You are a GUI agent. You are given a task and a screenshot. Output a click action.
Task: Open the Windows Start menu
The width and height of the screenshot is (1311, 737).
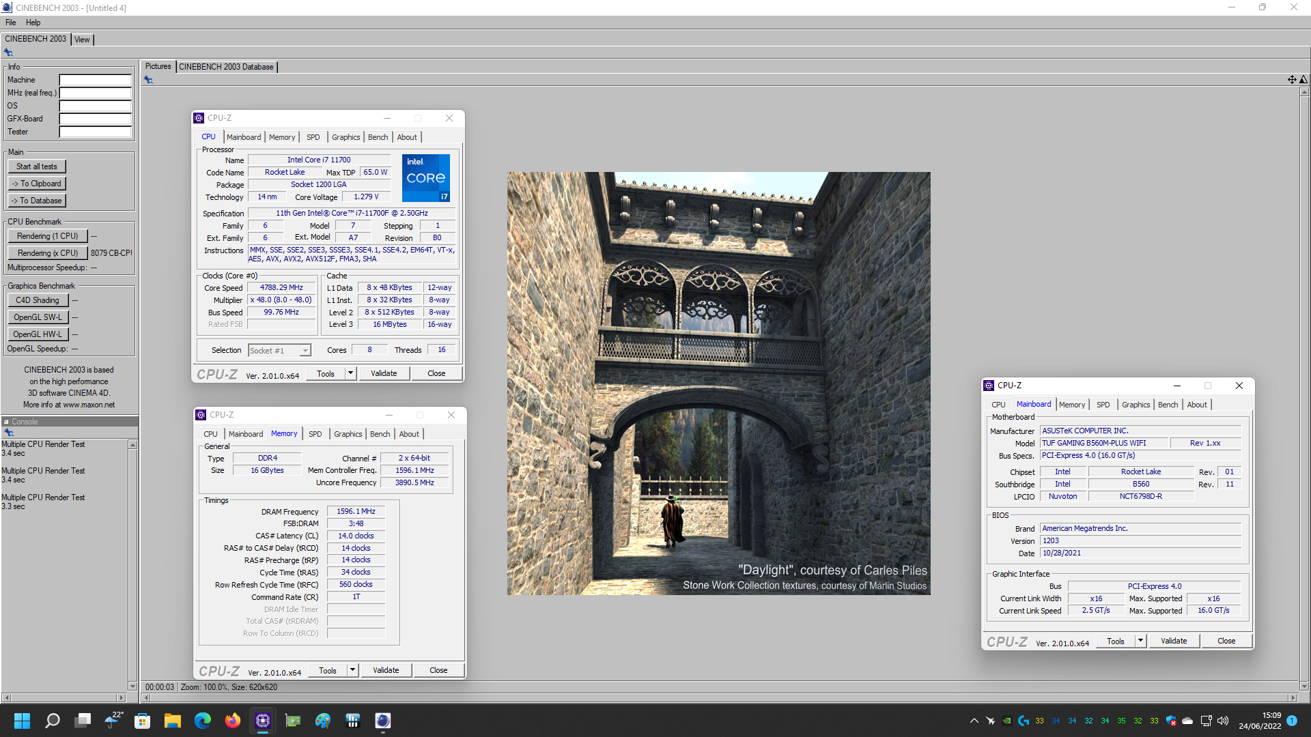pos(22,721)
